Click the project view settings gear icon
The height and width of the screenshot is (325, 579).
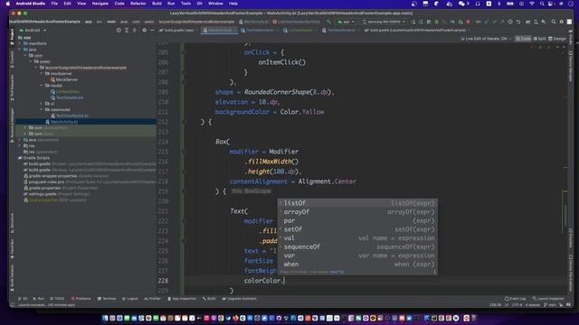click(145, 30)
